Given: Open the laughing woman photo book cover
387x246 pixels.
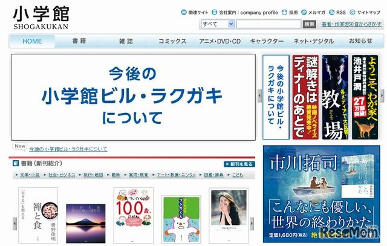Looking at the screenshot, I should pyautogui.click(x=229, y=215).
